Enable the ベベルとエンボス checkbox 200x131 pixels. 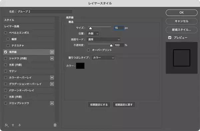coord(5,33)
